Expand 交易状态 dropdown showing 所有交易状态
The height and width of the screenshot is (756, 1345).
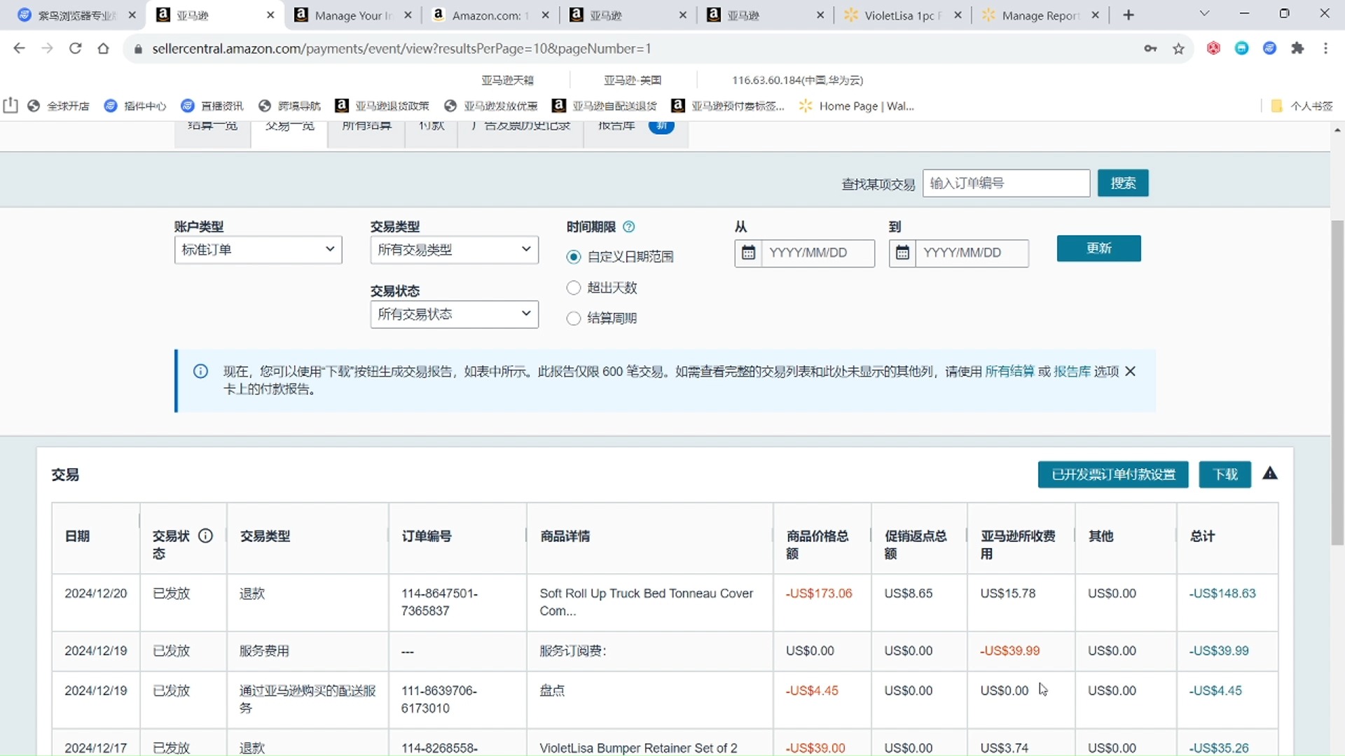tap(455, 314)
